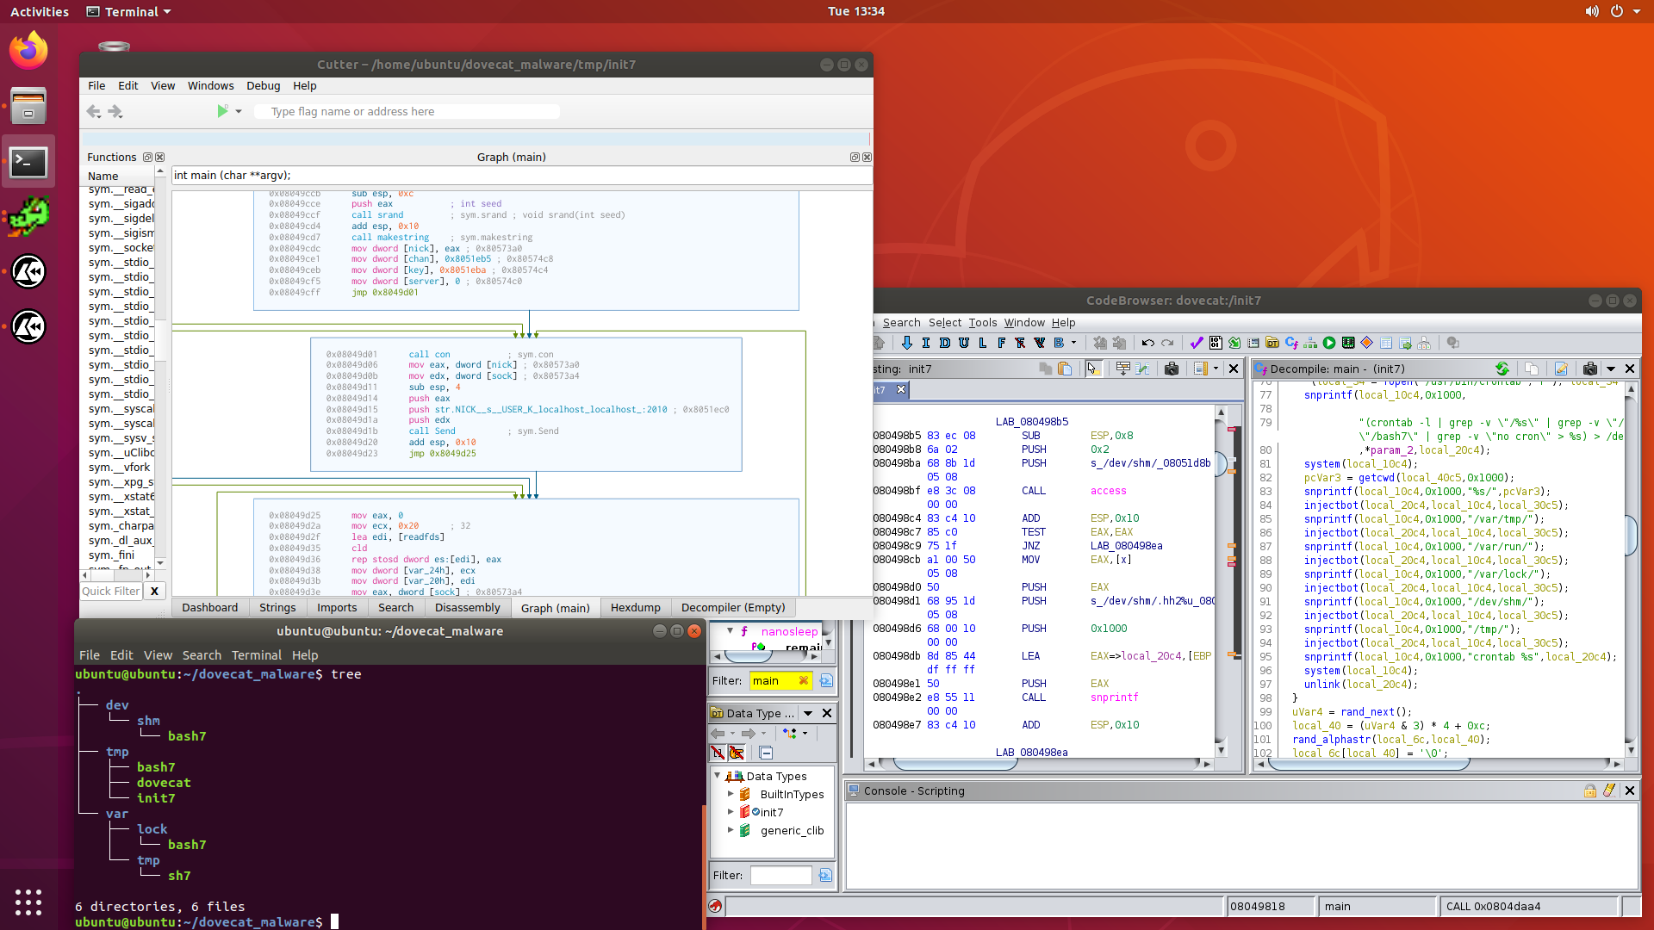Open the Decompiler Cf toolbar icon

(x=1291, y=343)
